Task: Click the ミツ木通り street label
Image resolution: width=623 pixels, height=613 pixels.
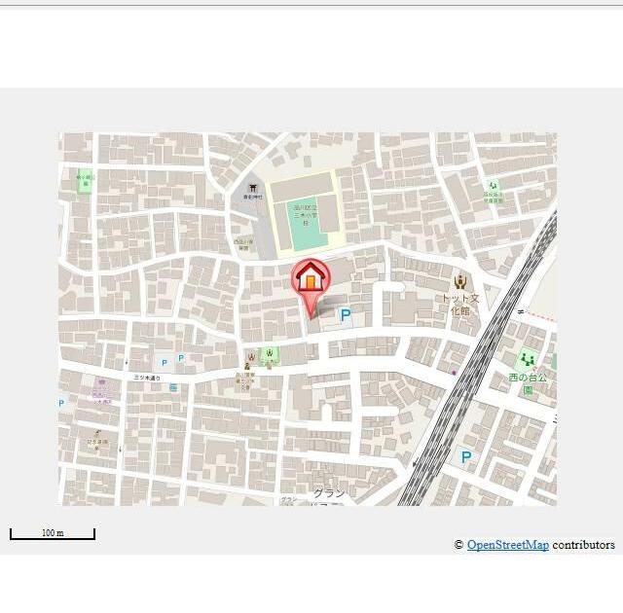Action: [x=146, y=377]
